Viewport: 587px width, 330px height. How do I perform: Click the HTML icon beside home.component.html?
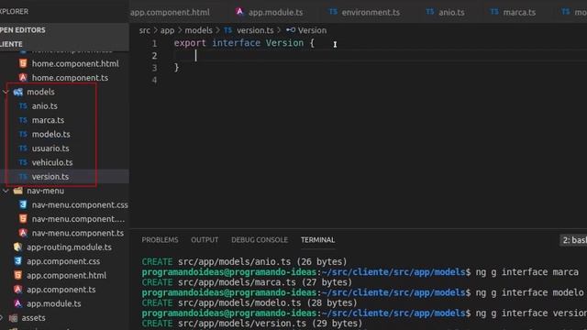pos(23,63)
